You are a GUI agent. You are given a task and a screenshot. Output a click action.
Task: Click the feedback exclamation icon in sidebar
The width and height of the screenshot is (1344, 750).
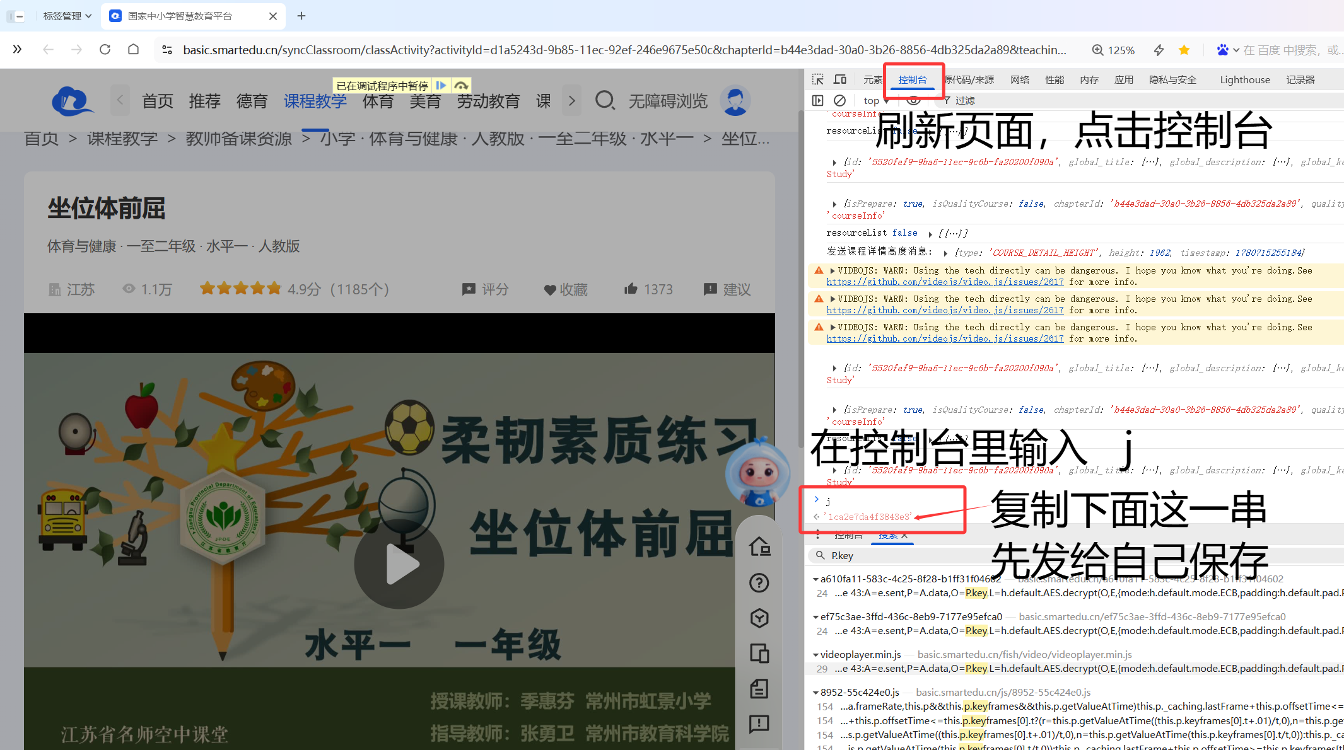click(759, 724)
